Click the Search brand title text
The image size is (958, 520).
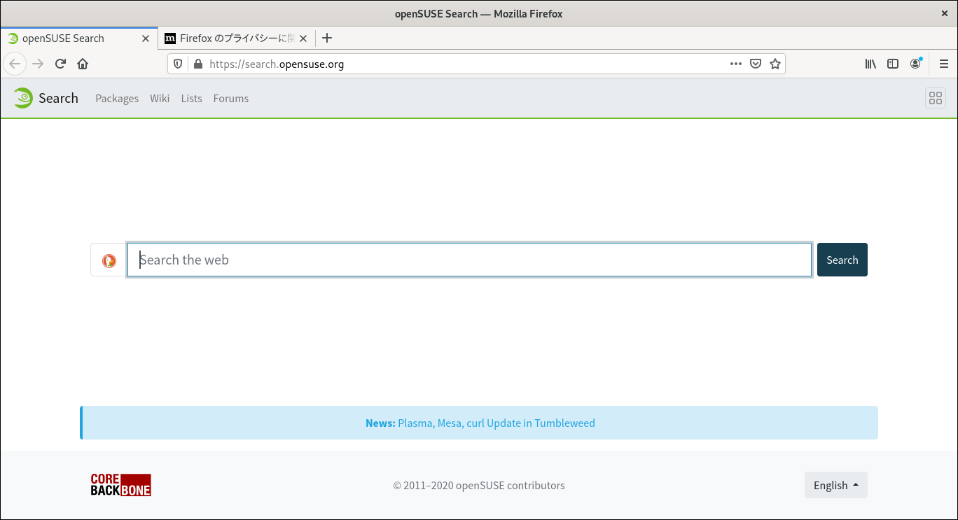coord(58,98)
